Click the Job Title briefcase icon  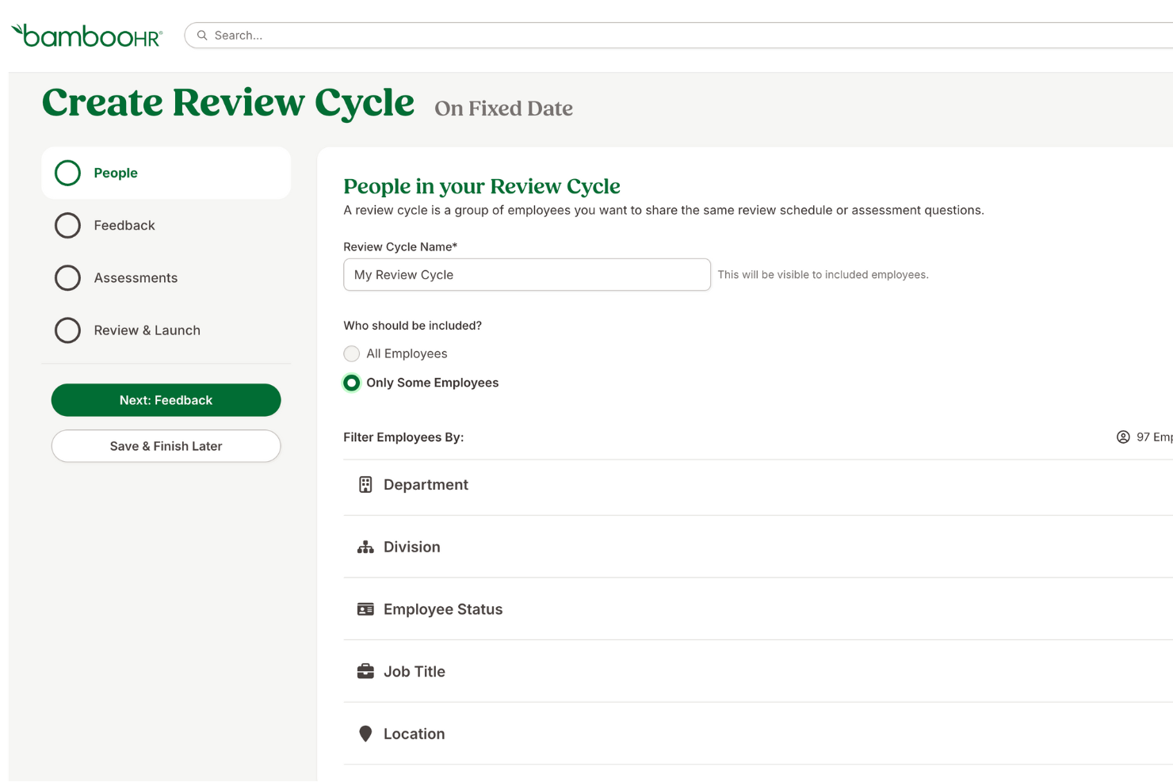tap(365, 671)
